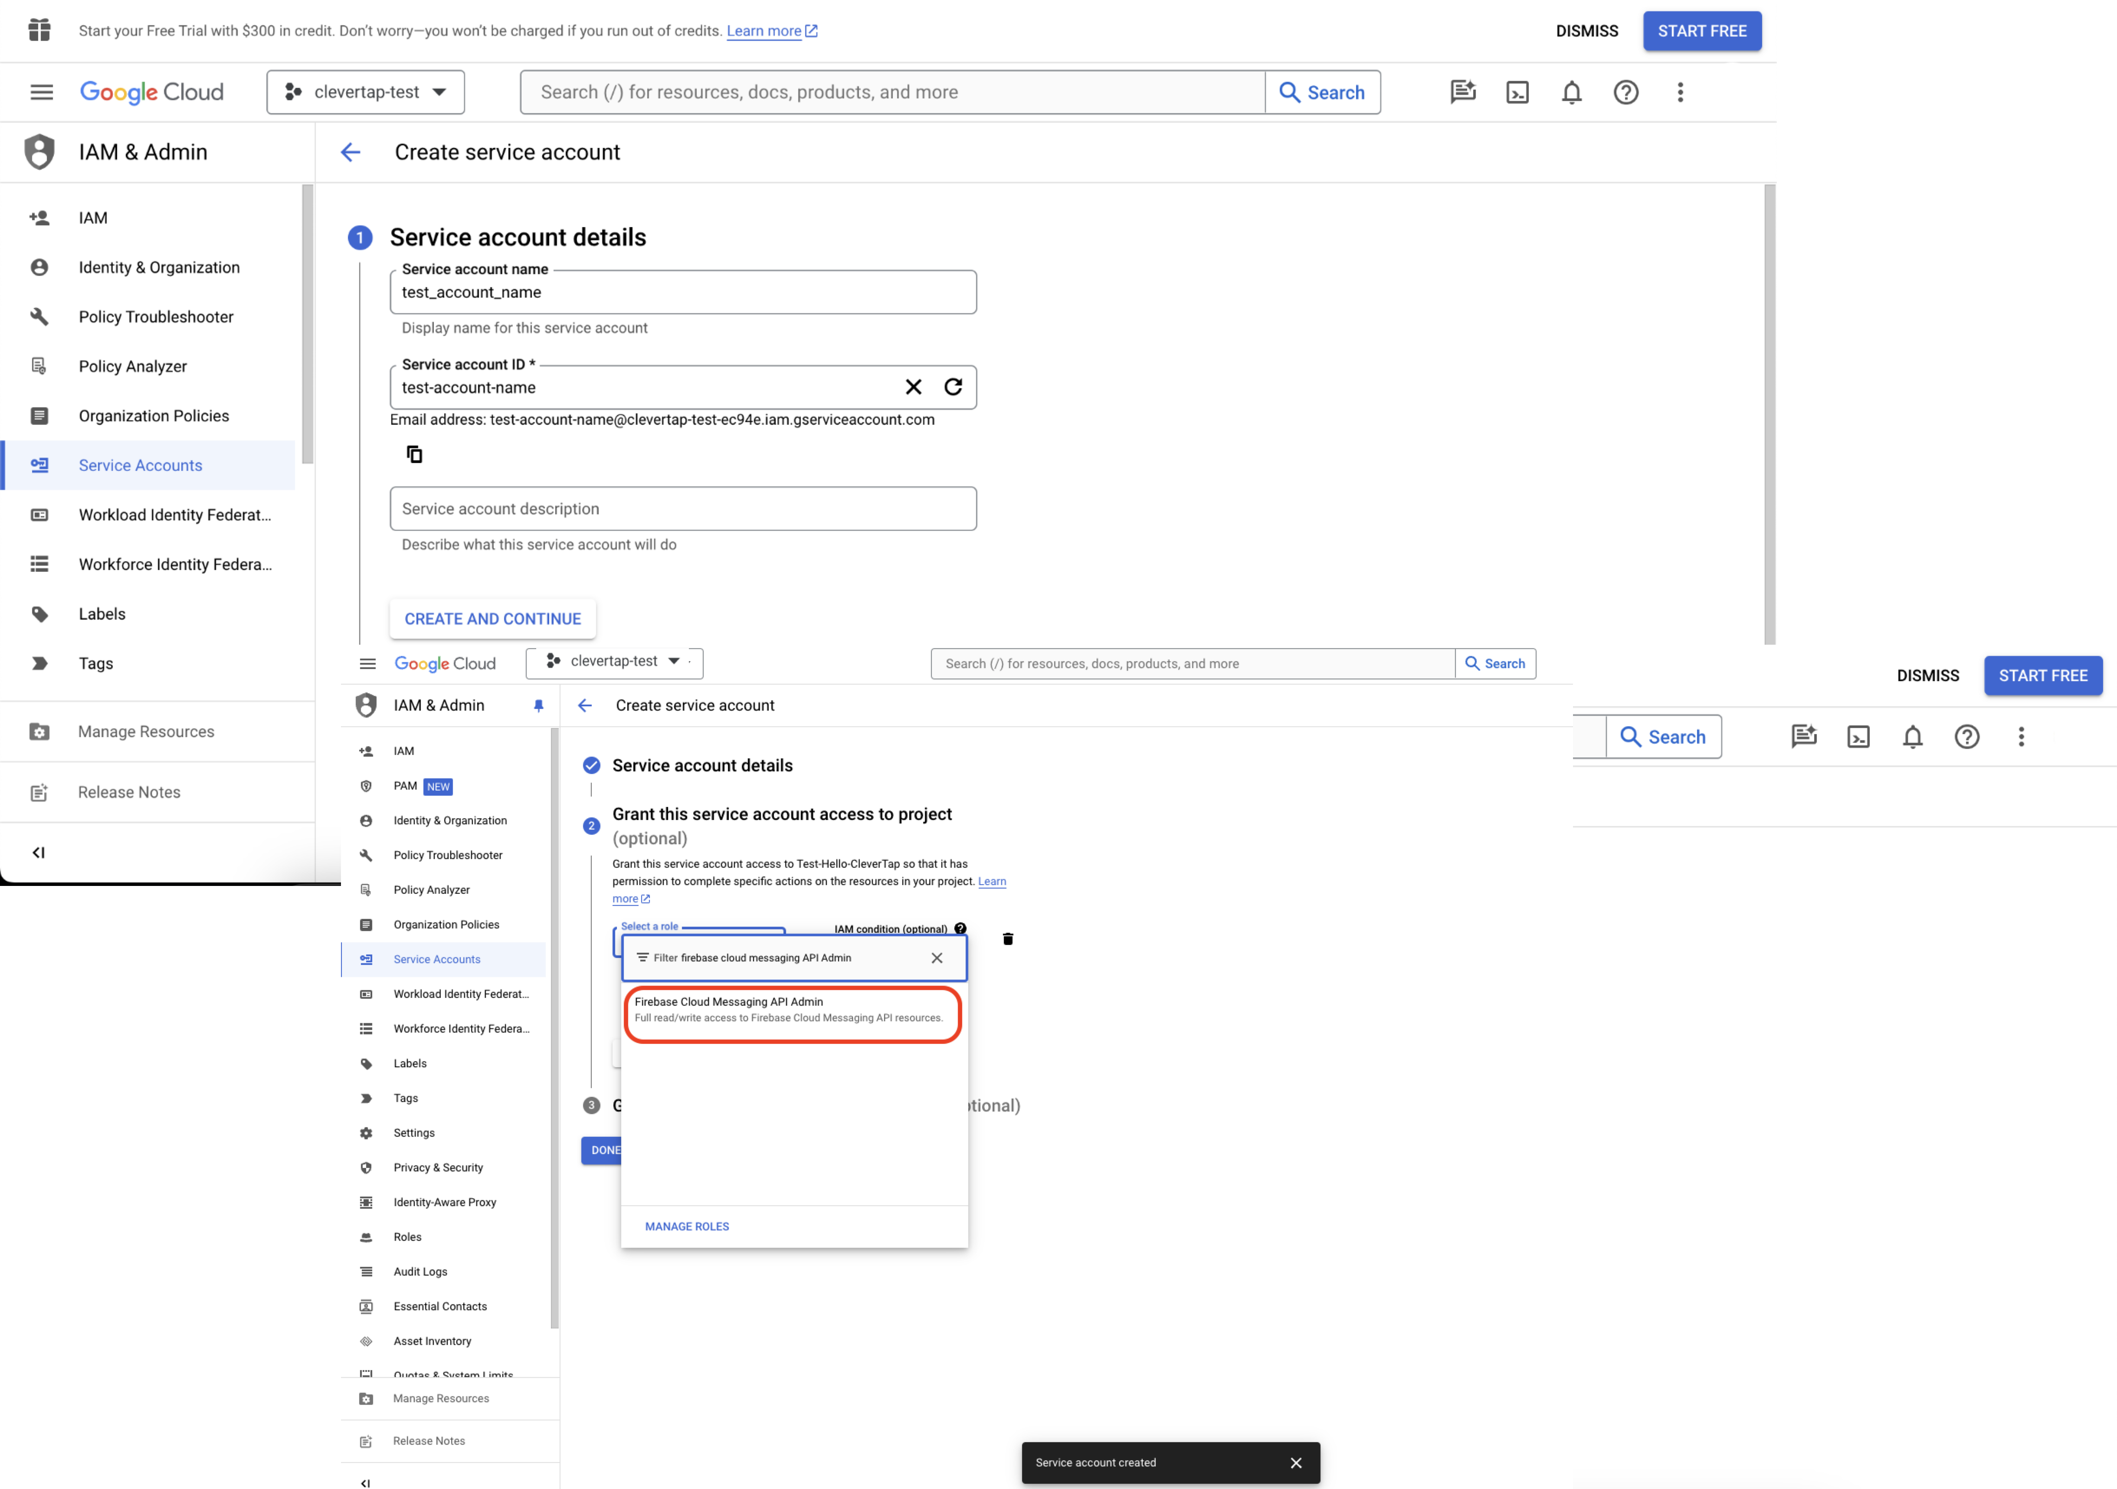Viewport: 2117px width, 1489px height.
Task: Open Roles in the lower window sidebar
Action: pyautogui.click(x=443, y=1237)
